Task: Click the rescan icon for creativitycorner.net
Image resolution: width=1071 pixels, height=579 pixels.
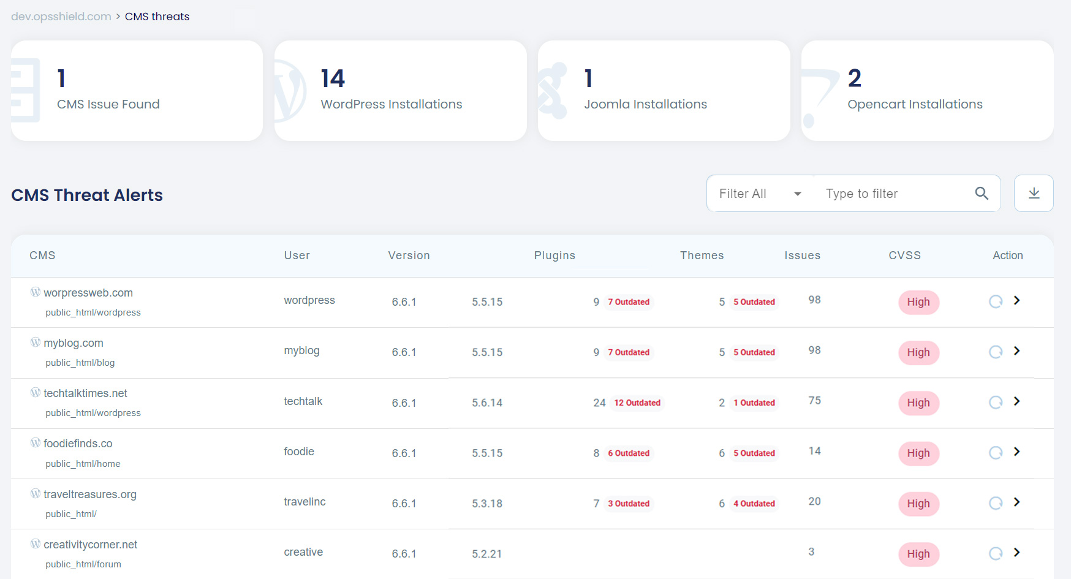Action: tap(996, 553)
